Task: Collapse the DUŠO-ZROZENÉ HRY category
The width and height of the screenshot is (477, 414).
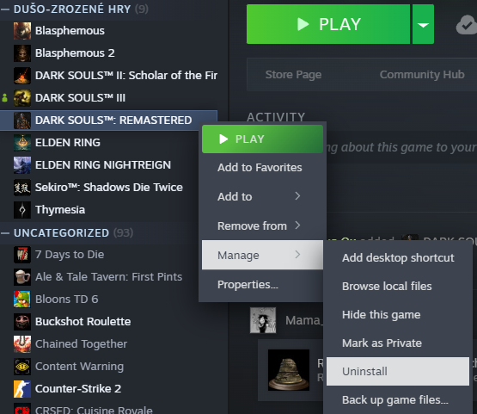Action: (x=5, y=9)
